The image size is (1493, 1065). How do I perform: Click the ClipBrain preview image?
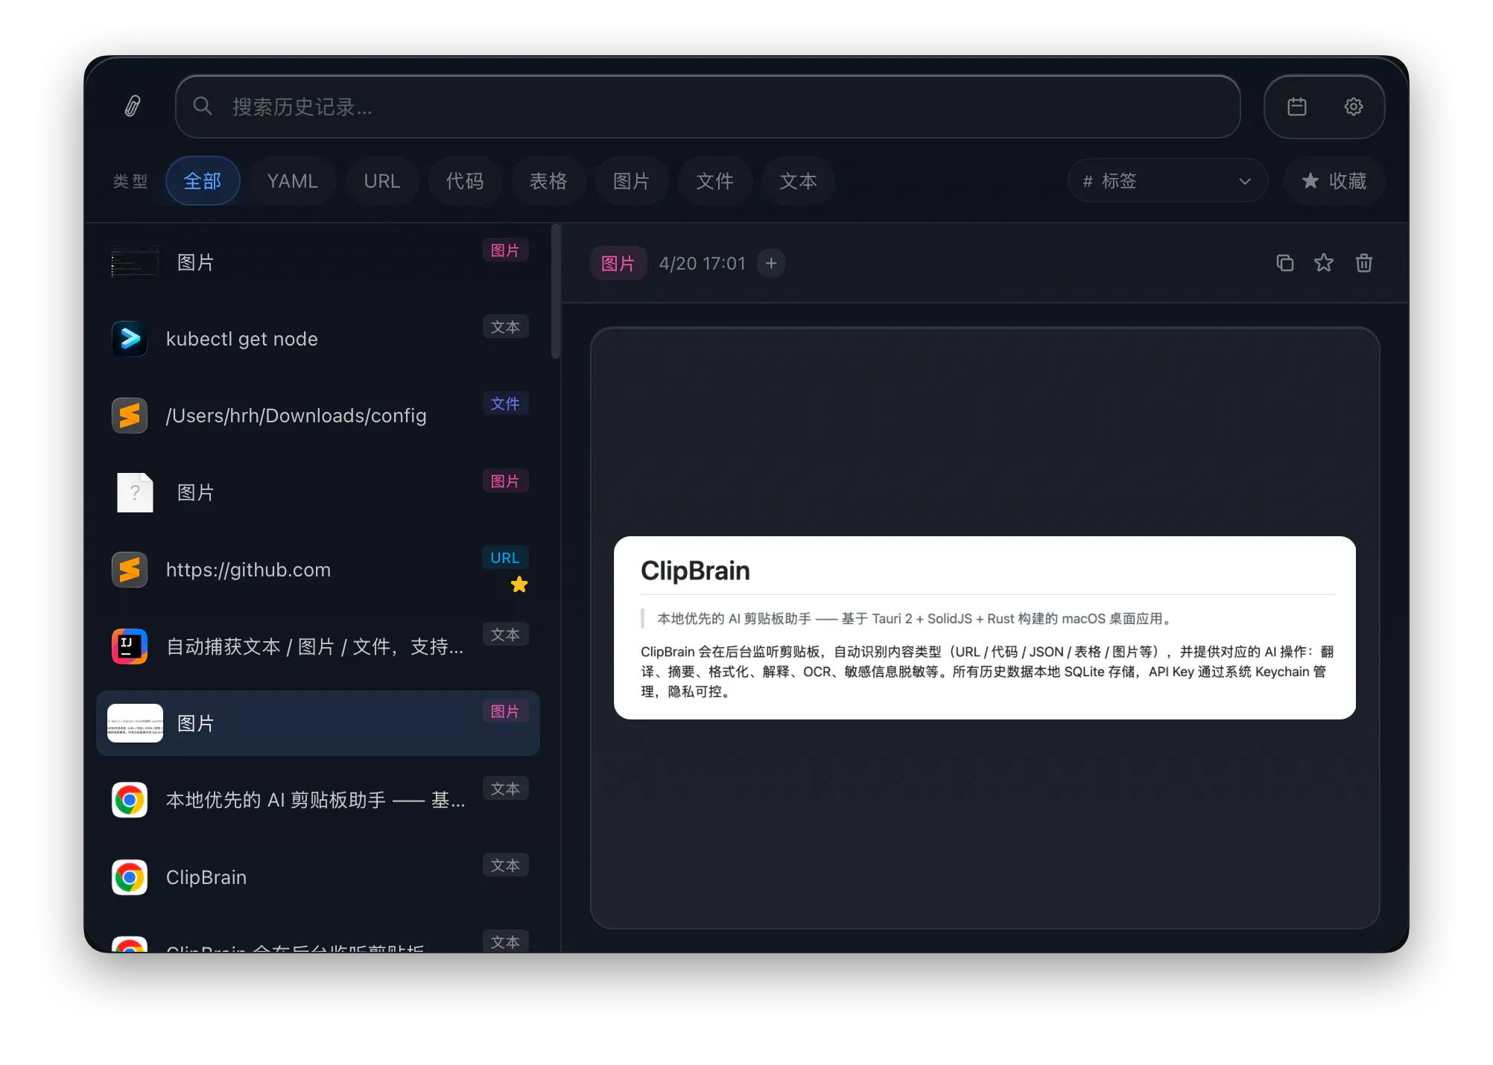click(985, 628)
